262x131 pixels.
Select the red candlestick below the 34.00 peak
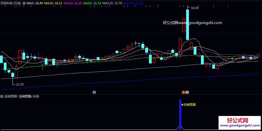(x=184, y=25)
